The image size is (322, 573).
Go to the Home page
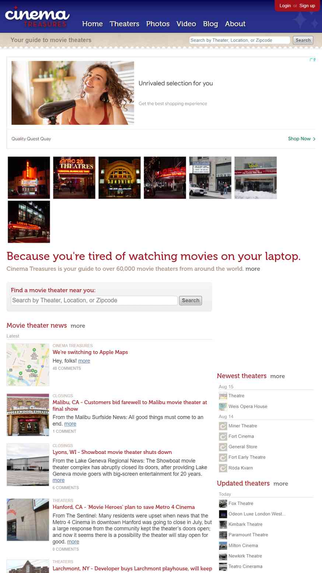point(92,24)
